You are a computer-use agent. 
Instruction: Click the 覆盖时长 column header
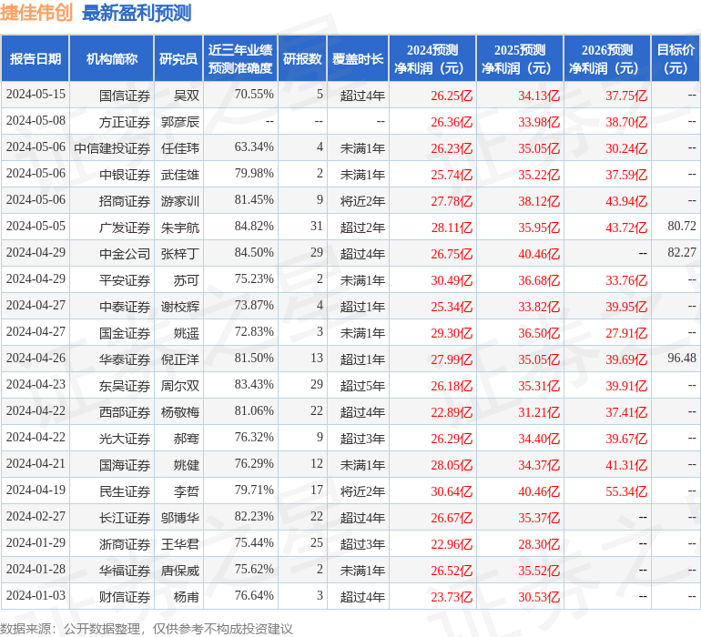(x=358, y=58)
